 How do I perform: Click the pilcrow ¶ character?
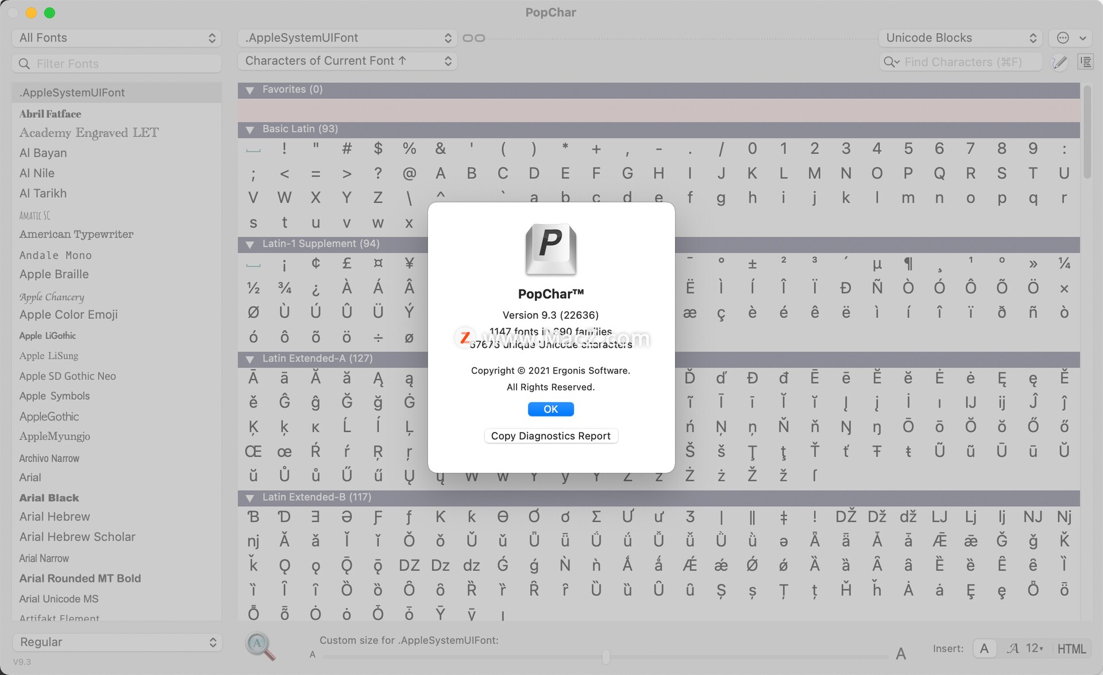tap(908, 264)
